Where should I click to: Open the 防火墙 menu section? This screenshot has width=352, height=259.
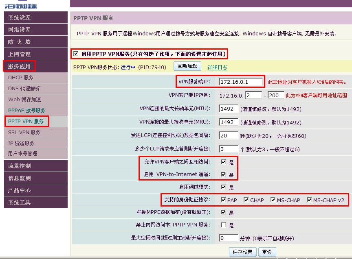(x=36, y=42)
